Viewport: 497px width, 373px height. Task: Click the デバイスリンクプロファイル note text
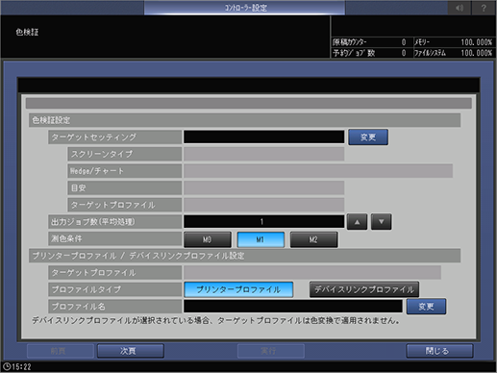pyautogui.click(x=216, y=321)
